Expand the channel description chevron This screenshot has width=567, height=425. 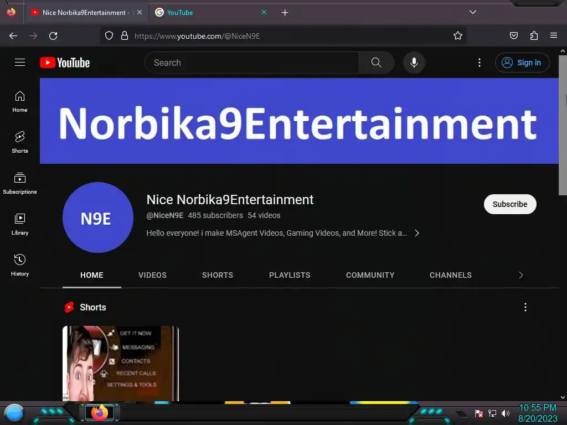tap(417, 233)
